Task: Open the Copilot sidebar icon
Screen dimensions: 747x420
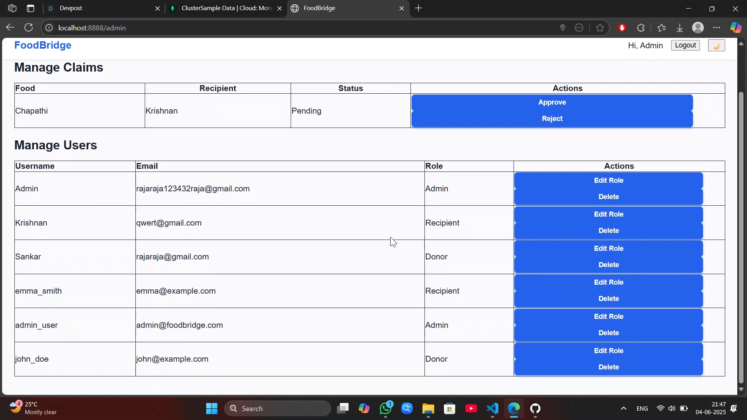Action: tap(735, 28)
